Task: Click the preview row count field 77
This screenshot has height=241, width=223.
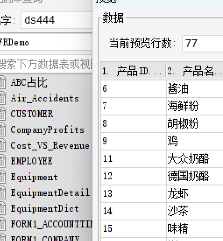Action: [x=202, y=44]
